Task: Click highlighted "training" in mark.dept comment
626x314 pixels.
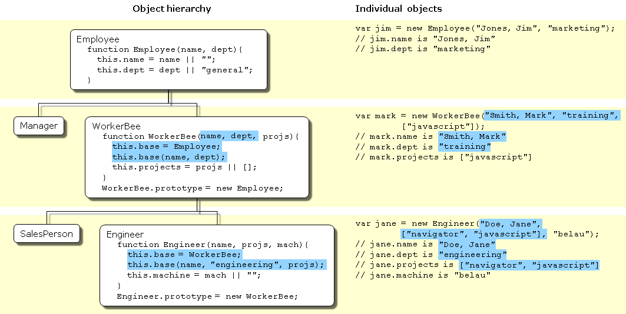Action: [x=464, y=147]
